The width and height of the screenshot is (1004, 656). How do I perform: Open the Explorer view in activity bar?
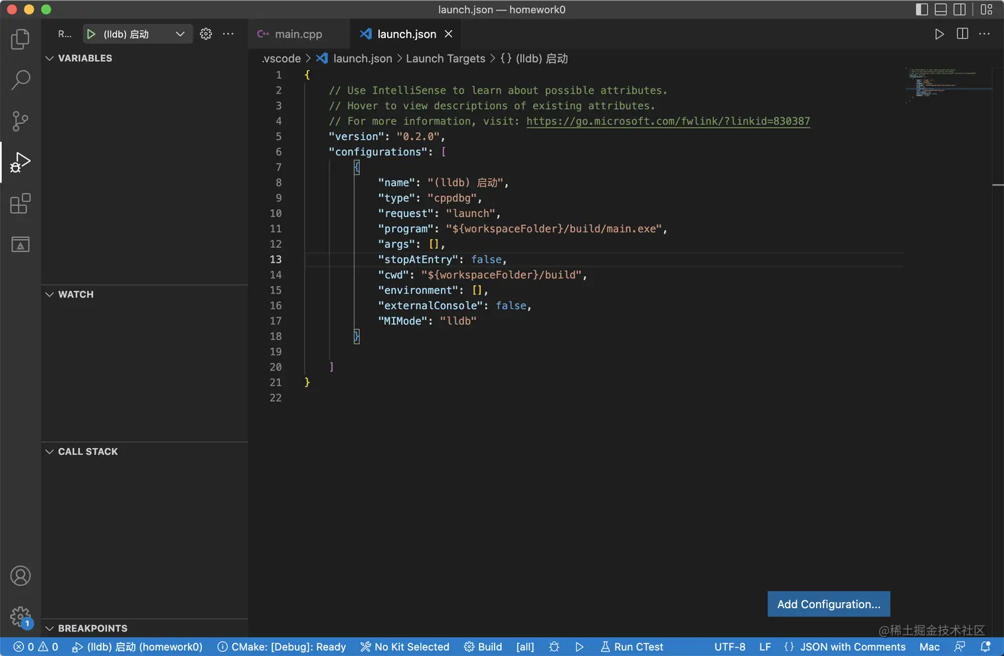pyautogui.click(x=21, y=39)
